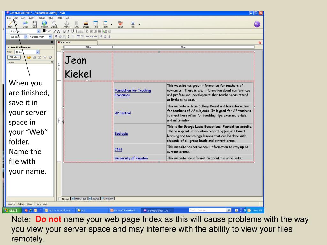327x245 pixels.
Task: Decrease font size with smaller A icon
Action: (x=55, y=31)
